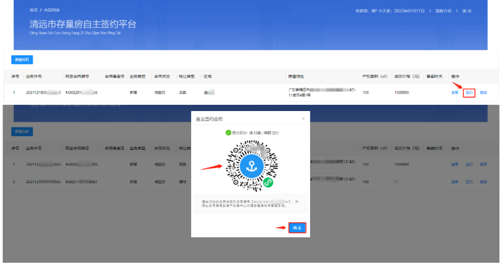This screenshot has width=503, height=266.
Task: Click the green success checkmark icon in the dialog
Action: point(228,132)
